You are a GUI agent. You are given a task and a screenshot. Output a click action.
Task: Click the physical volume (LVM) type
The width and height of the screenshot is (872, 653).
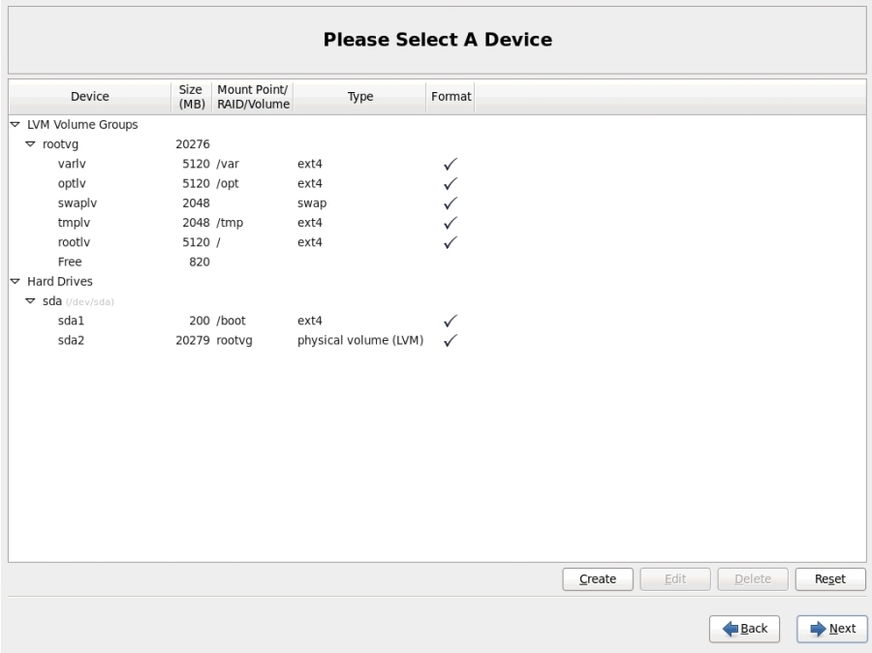pyautogui.click(x=360, y=340)
